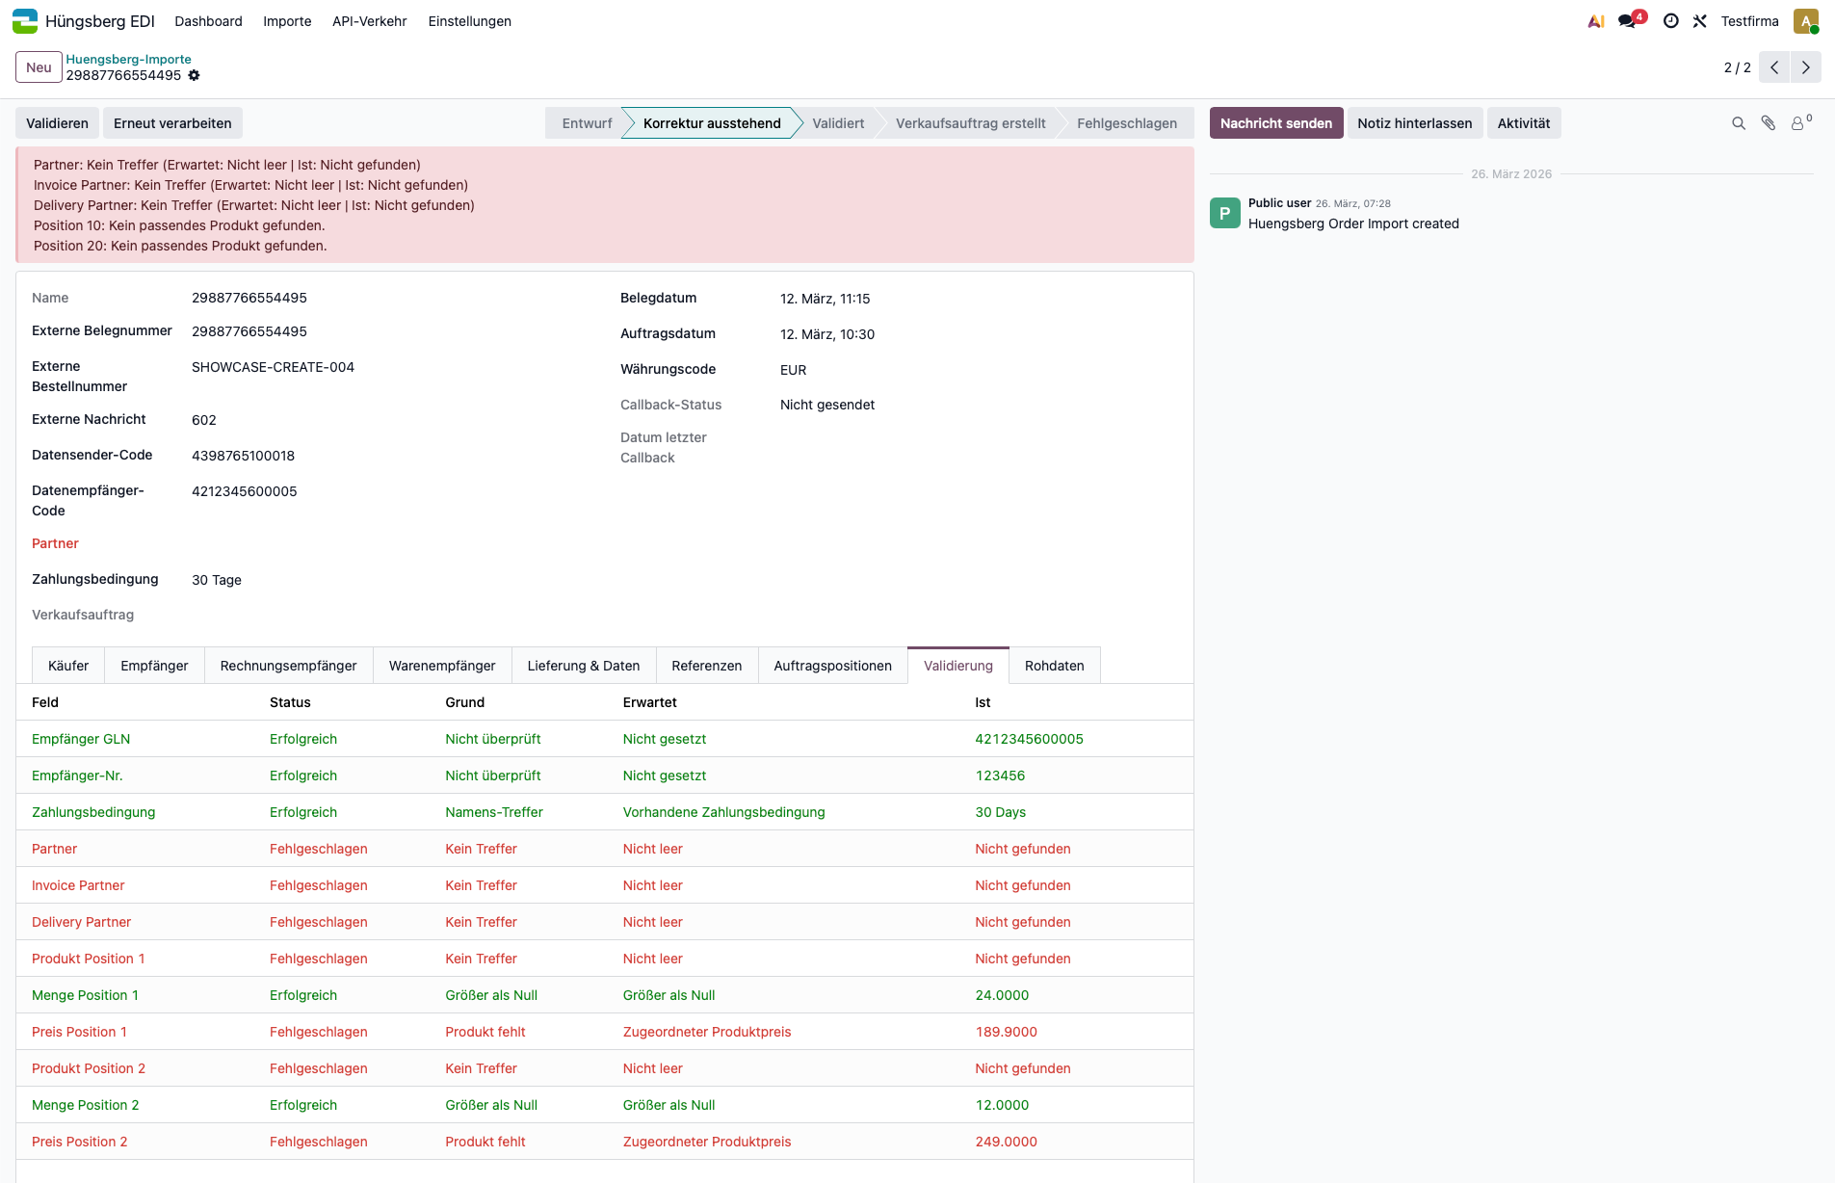Open the Huengsberg-Importe breadcrumb link
1835x1183 pixels.
click(128, 59)
